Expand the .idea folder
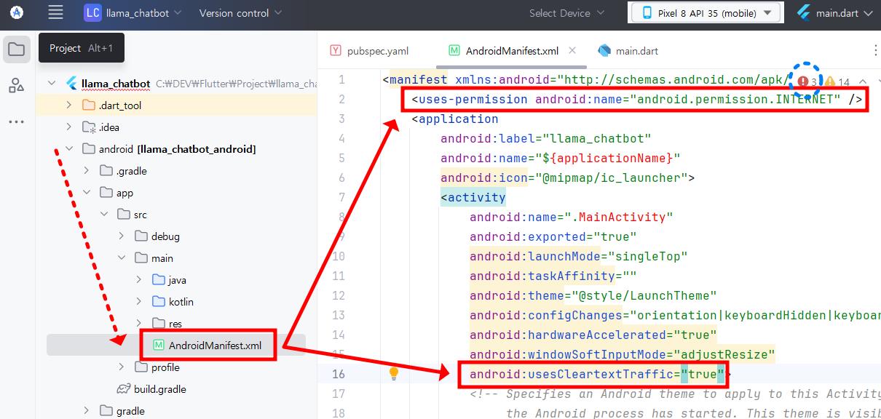This screenshot has height=419, width=881. 69,127
